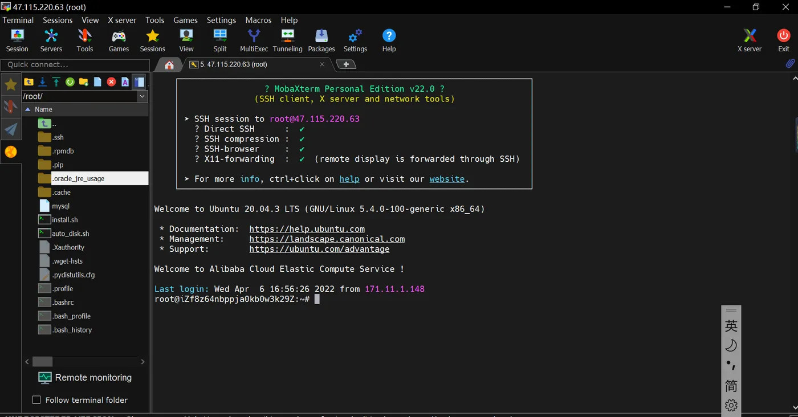Click the Help toolbar icon
The height and width of the screenshot is (417, 798).
coord(389,40)
